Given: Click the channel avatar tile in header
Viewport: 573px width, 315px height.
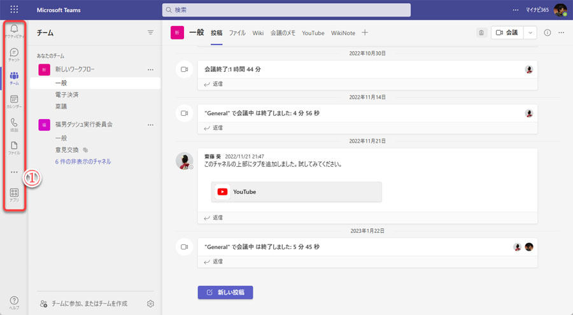Looking at the screenshot, I should point(177,32).
